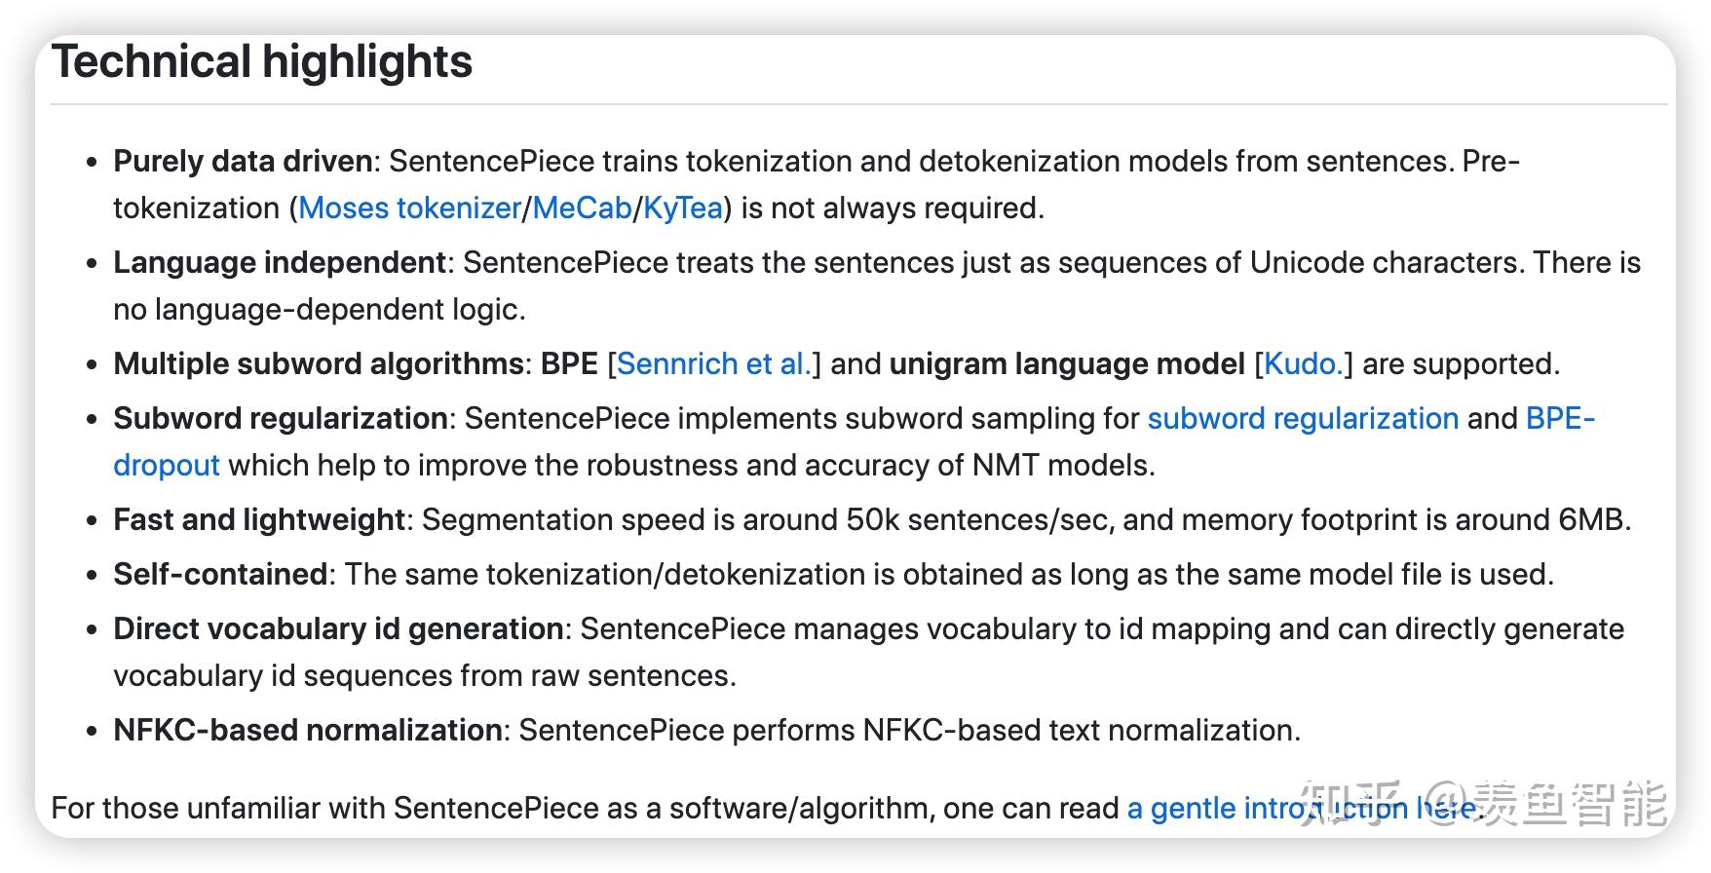This screenshot has width=1711, height=873.
Task: Open the MeCab link
Action: [x=582, y=209]
